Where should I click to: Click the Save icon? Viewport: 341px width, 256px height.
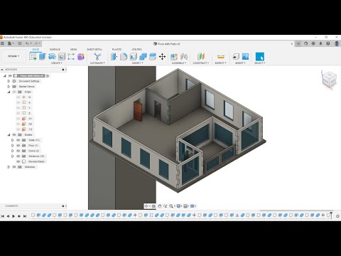pos(20,43)
